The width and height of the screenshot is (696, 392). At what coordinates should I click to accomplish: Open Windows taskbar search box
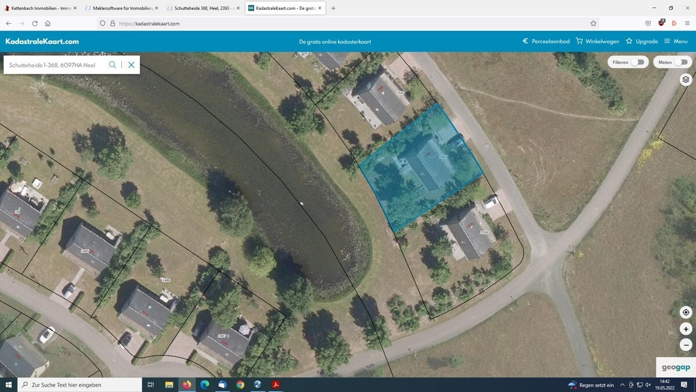(81, 384)
